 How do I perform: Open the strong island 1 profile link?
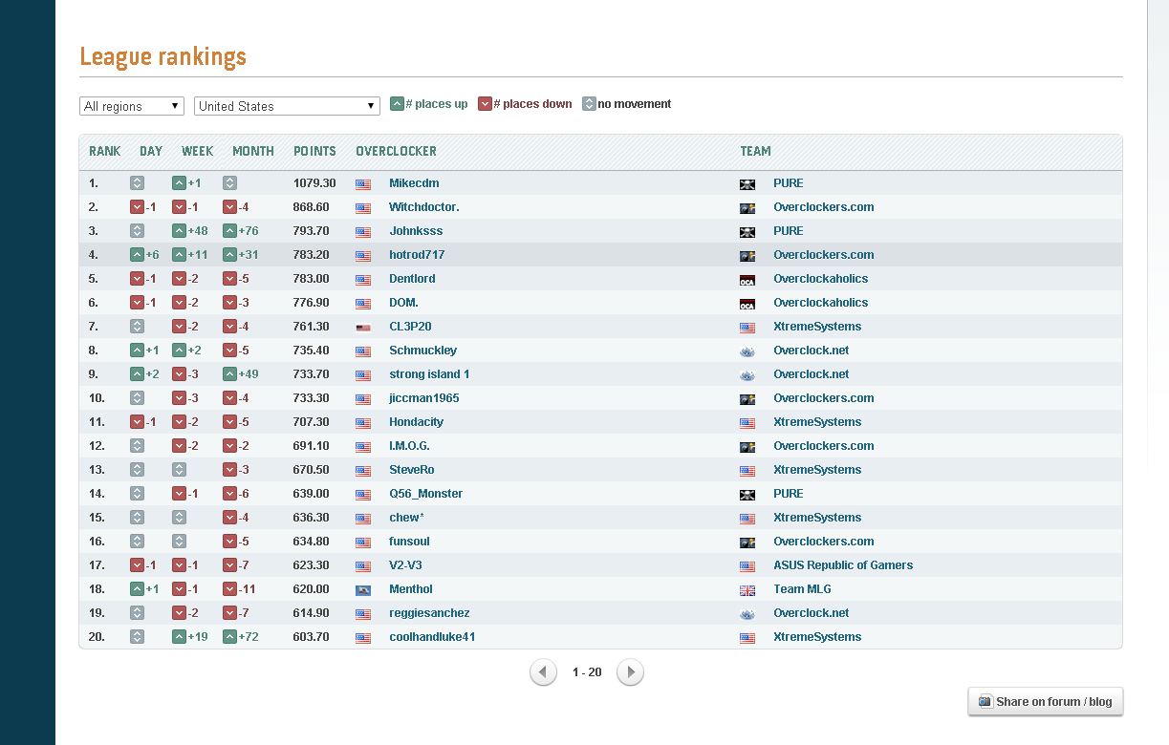(x=429, y=374)
